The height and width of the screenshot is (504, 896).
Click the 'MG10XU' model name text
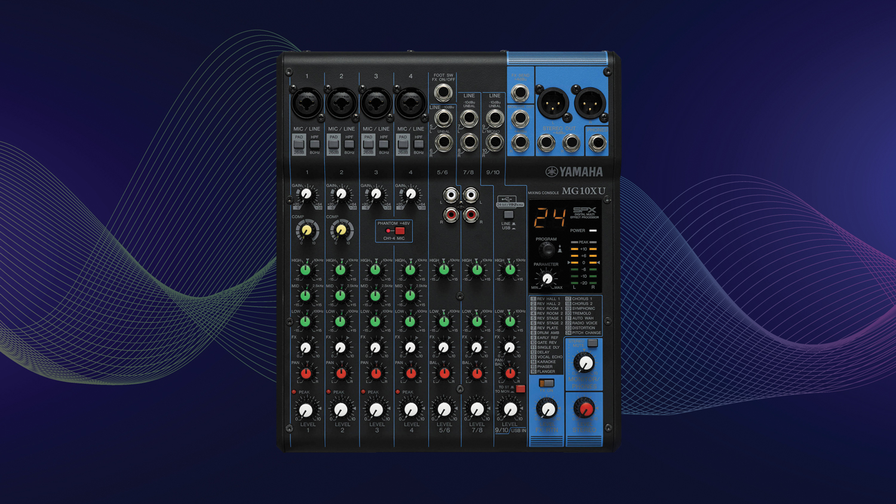click(x=584, y=191)
